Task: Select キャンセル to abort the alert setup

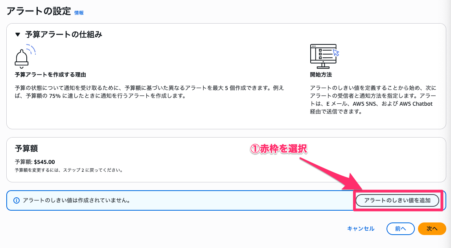Action: tap(360, 228)
